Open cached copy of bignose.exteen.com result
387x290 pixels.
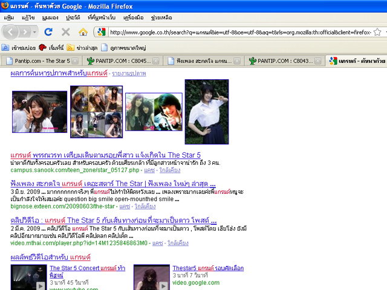point(125,207)
